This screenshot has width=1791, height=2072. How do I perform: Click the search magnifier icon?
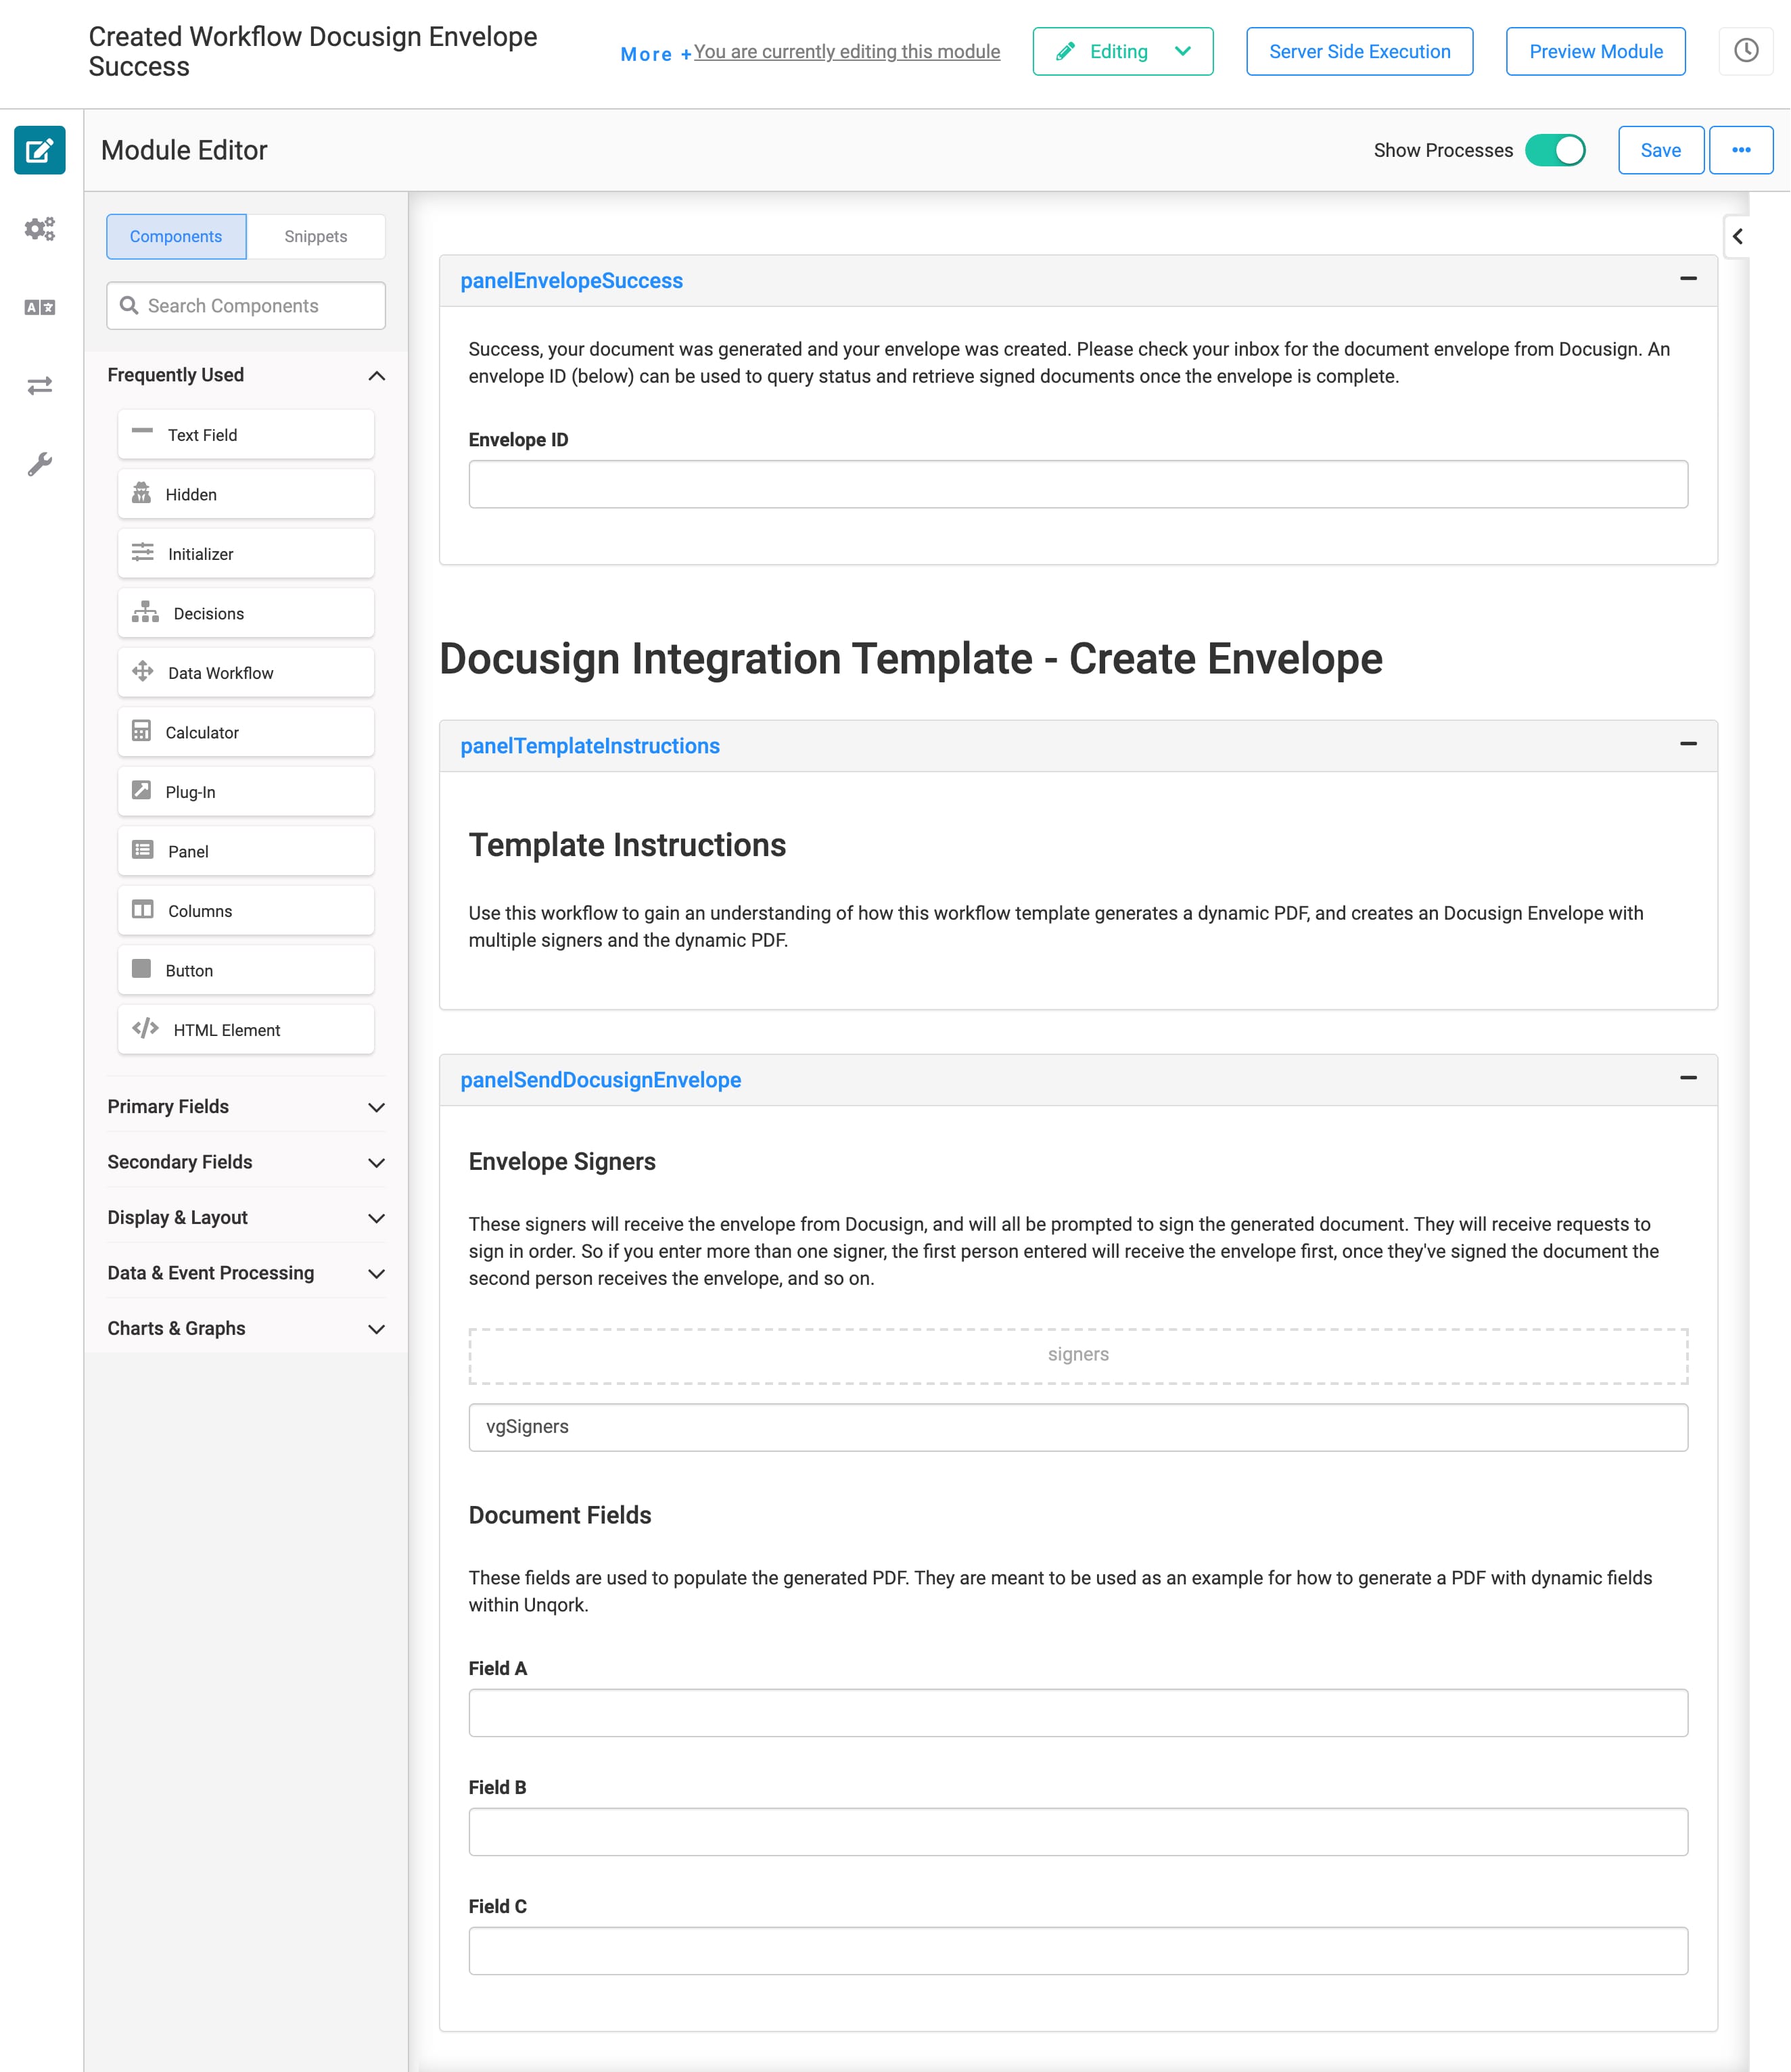[x=129, y=305]
